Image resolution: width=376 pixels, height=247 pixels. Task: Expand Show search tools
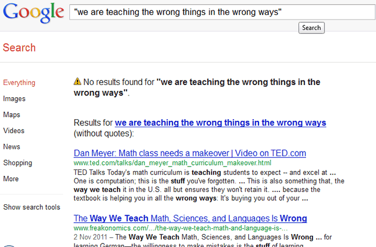click(x=31, y=207)
